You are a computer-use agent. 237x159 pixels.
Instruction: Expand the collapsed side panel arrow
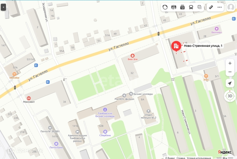pyautogui.click(x=3, y=7)
